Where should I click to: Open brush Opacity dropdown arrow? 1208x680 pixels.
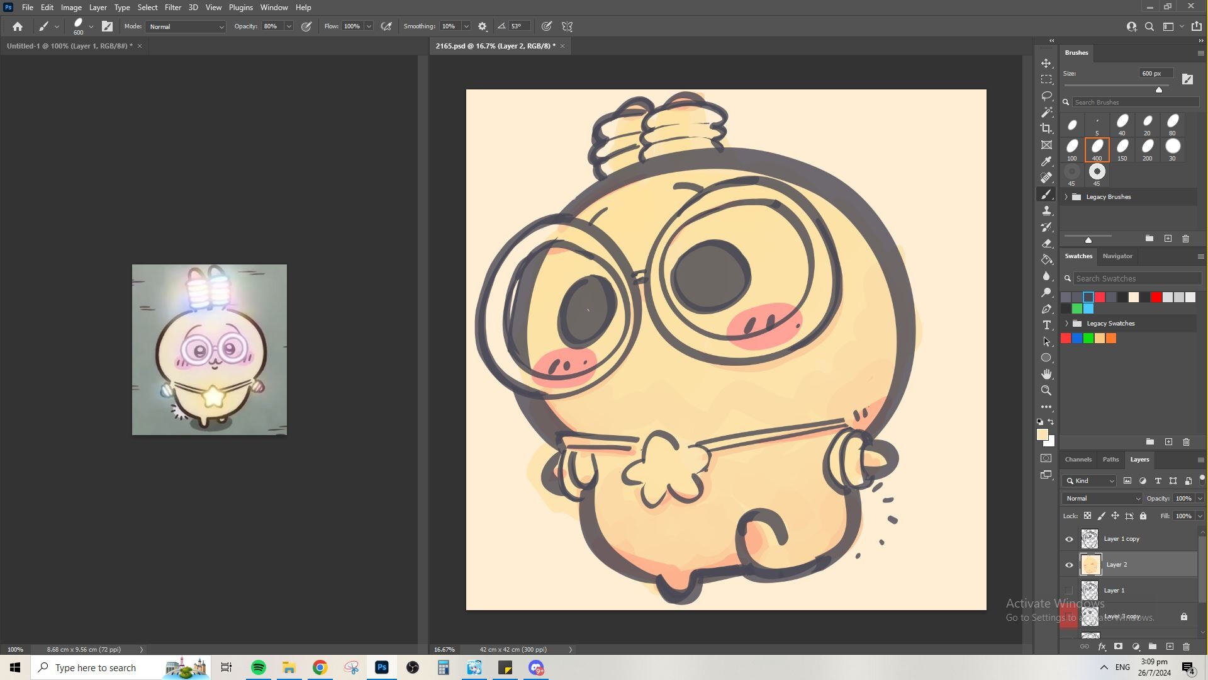click(x=289, y=26)
